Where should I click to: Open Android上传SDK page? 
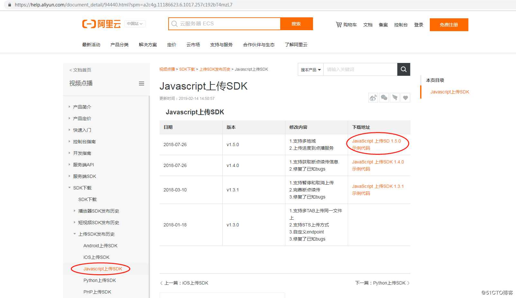coord(100,246)
